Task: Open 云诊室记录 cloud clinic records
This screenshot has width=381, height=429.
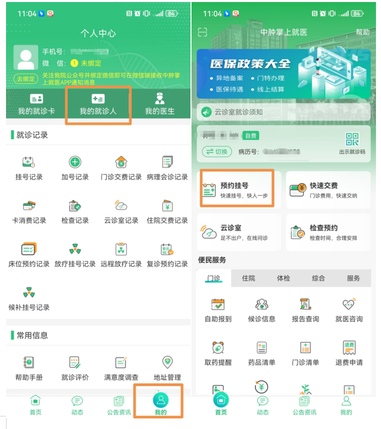Action: tap(121, 206)
